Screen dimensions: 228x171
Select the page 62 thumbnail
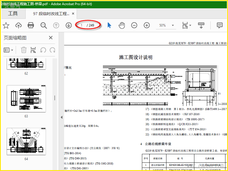(26, 64)
